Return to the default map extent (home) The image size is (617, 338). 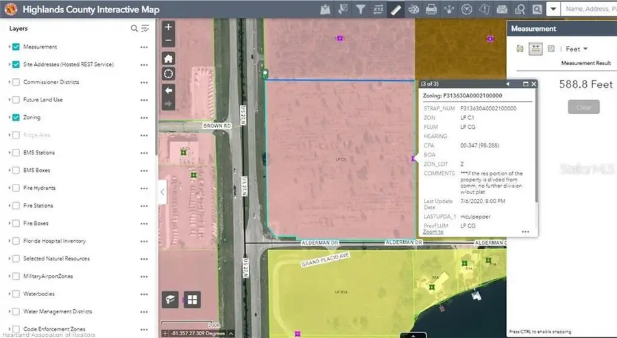coord(169,58)
